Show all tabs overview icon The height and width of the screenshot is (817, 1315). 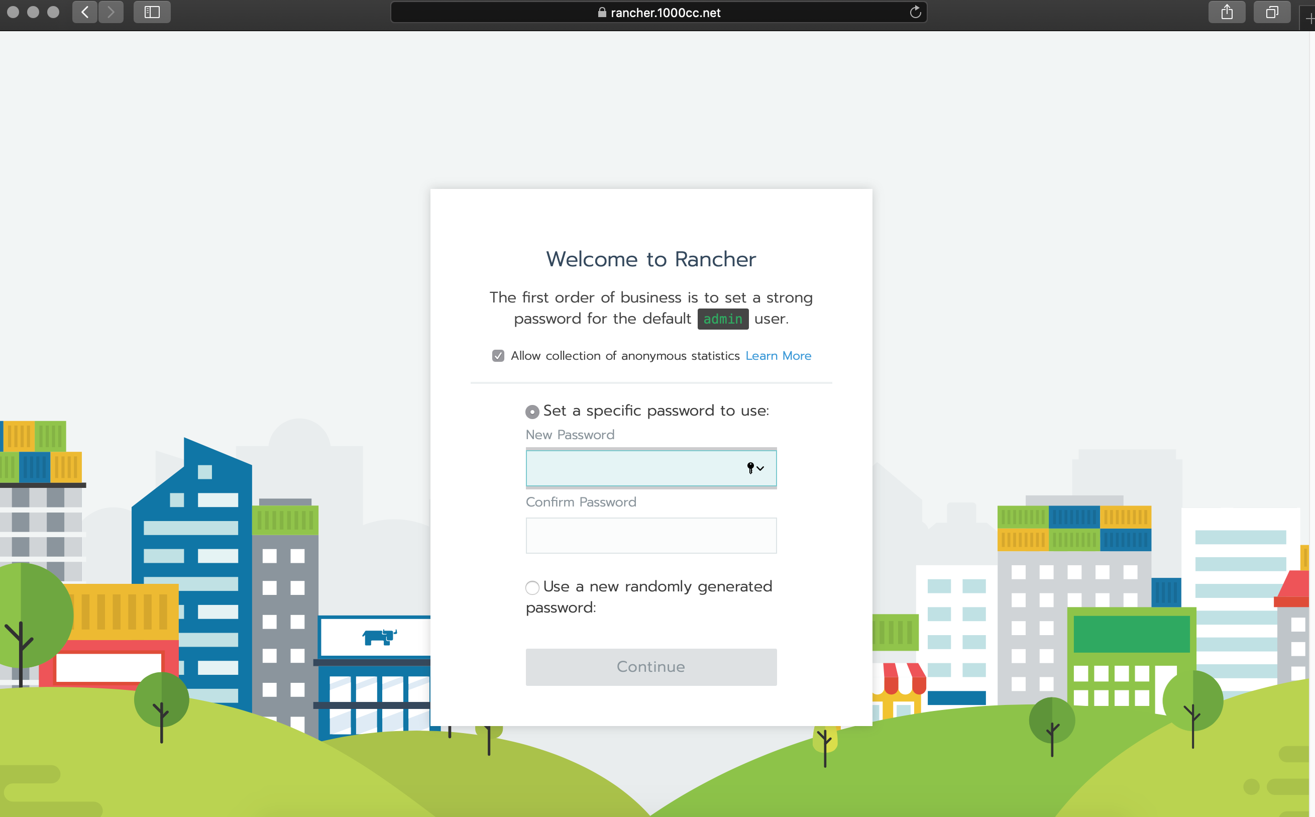tap(1272, 12)
